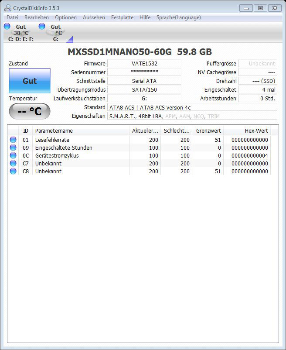Click the ID cell C7
Screen dimensions: 286x350
tap(26, 163)
